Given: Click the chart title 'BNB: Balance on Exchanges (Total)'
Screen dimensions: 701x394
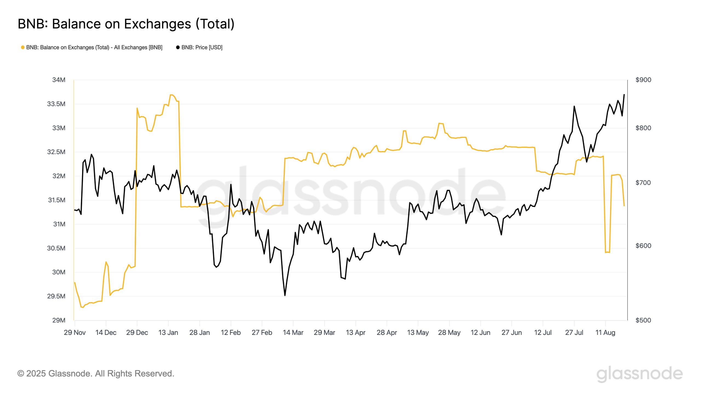Looking at the screenshot, I should [x=126, y=24].
